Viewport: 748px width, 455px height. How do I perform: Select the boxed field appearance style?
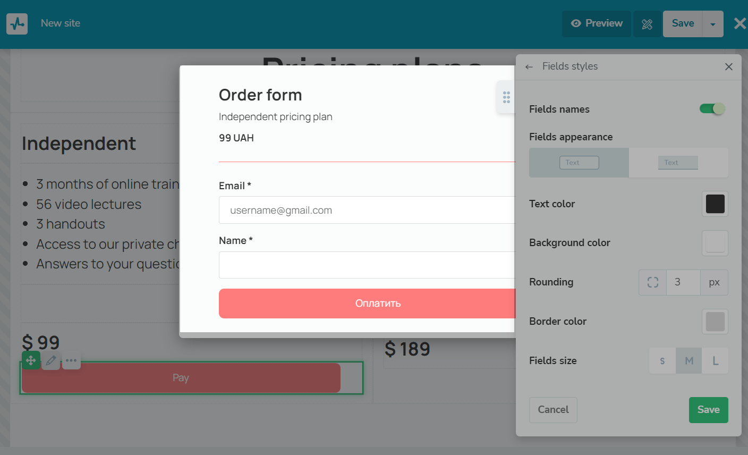pos(579,163)
